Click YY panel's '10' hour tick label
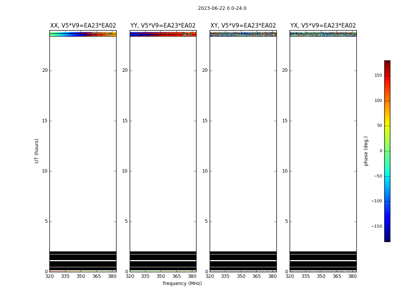396x302 pixels. click(x=125, y=171)
